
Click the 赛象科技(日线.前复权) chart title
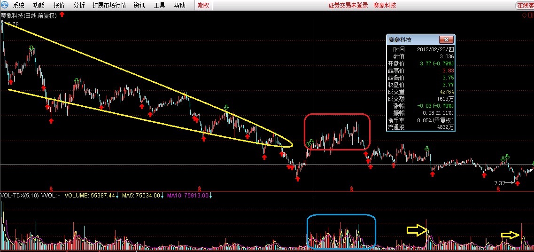29,16
